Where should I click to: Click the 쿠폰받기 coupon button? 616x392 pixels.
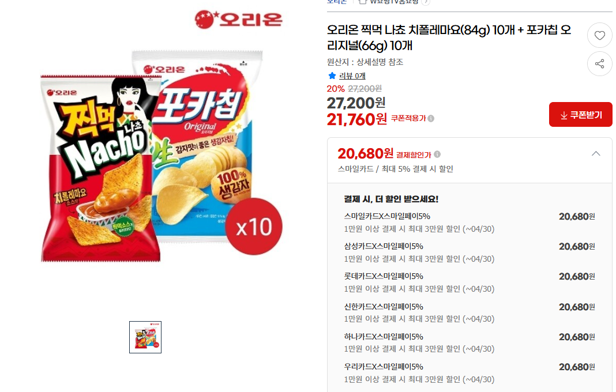581,115
